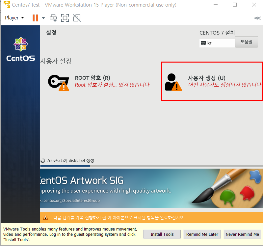Screen dimensions: 263x246
Task: Click the keyboard icon beside kr
Action: pos(203,43)
